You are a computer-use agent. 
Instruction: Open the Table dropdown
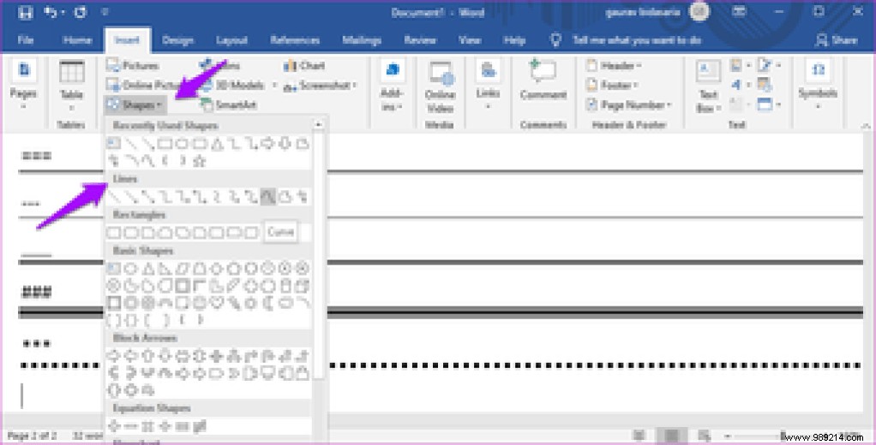point(71,86)
